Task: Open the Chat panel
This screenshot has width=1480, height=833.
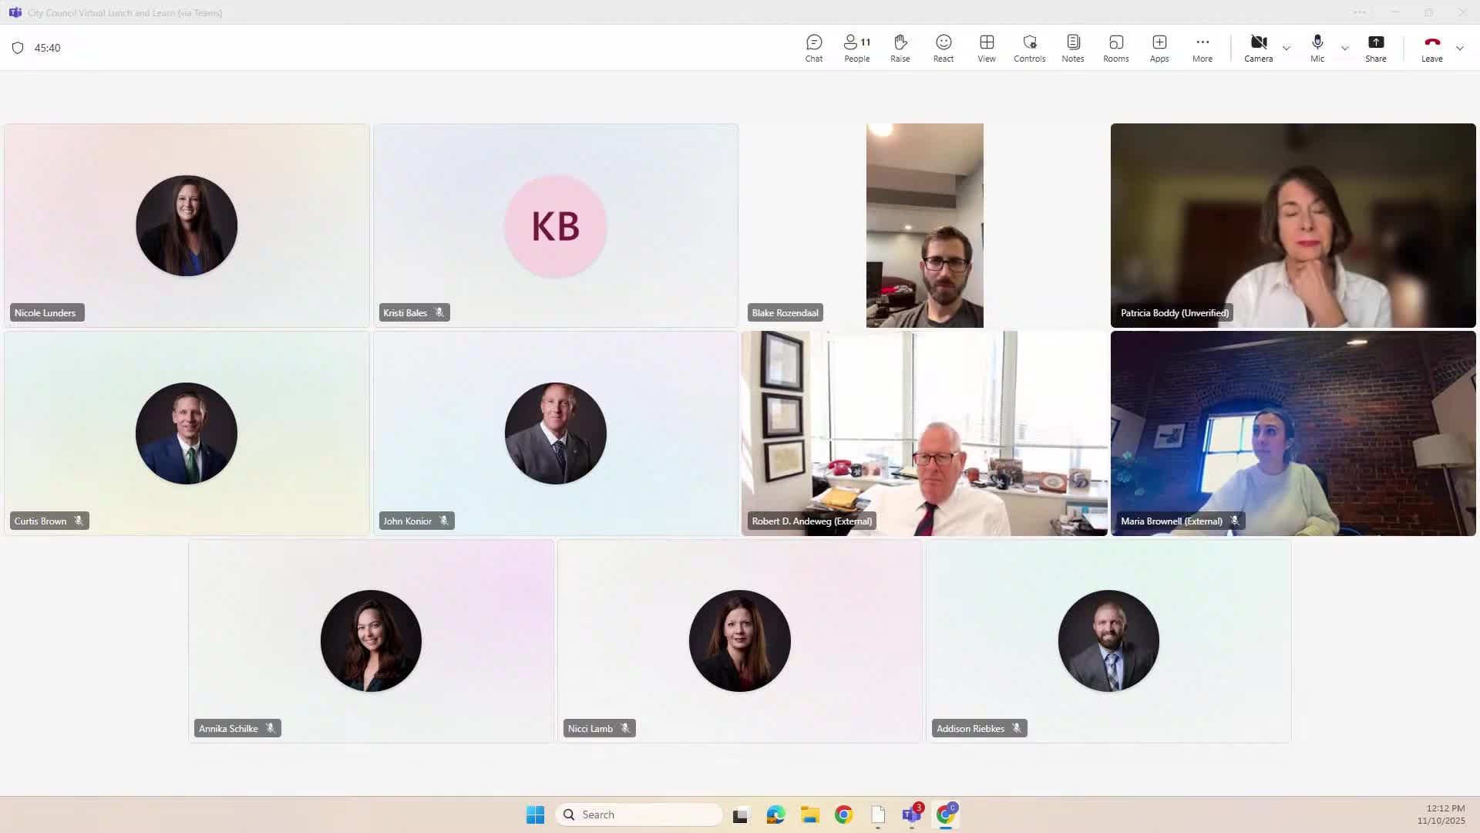Action: 814,48
